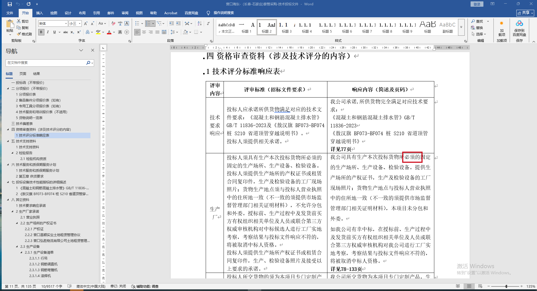Toggle underline formatting

54,32
